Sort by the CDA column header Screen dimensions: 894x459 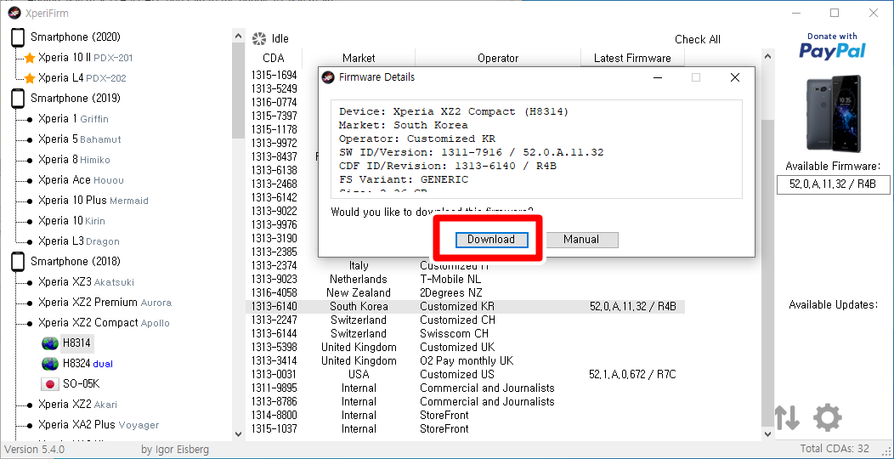(274, 58)
